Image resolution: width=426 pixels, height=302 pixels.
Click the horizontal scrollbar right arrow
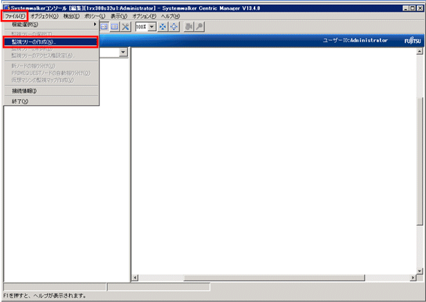click(413, 278)
